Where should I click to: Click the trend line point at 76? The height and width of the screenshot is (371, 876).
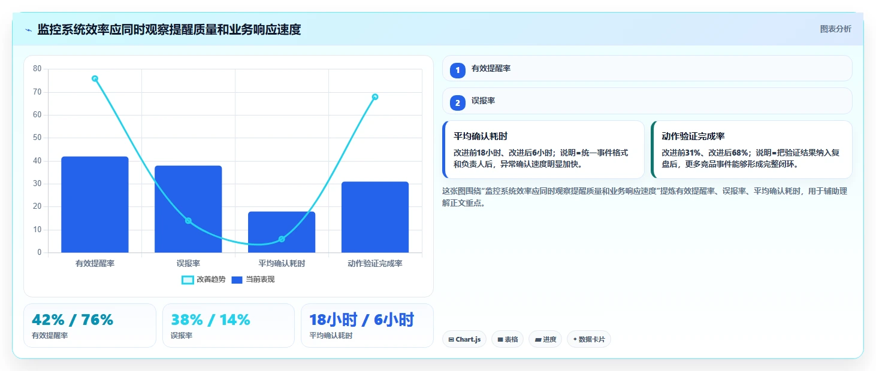[x=95, y=78]
